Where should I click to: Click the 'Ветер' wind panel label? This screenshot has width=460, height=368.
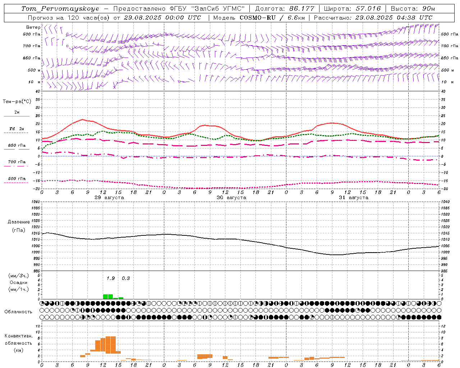pyautogui.click(x=33, y=27)
